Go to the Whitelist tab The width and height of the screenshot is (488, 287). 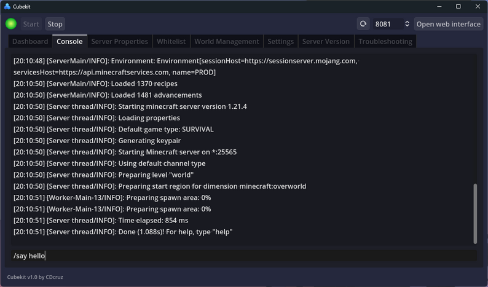(171, 41)
